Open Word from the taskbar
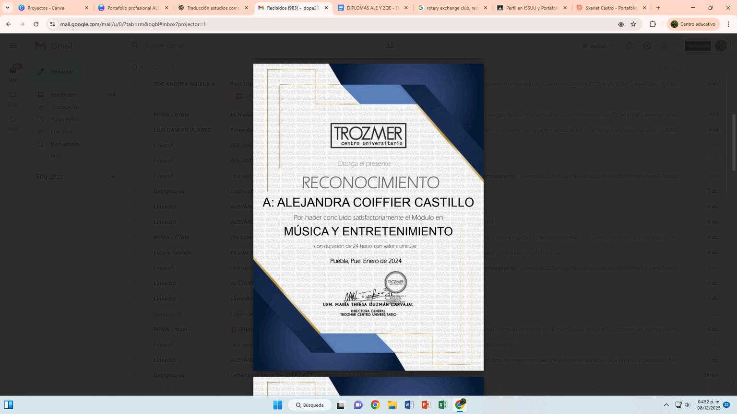The height and width of the screenshot is (414, 737). pos(409,405)
